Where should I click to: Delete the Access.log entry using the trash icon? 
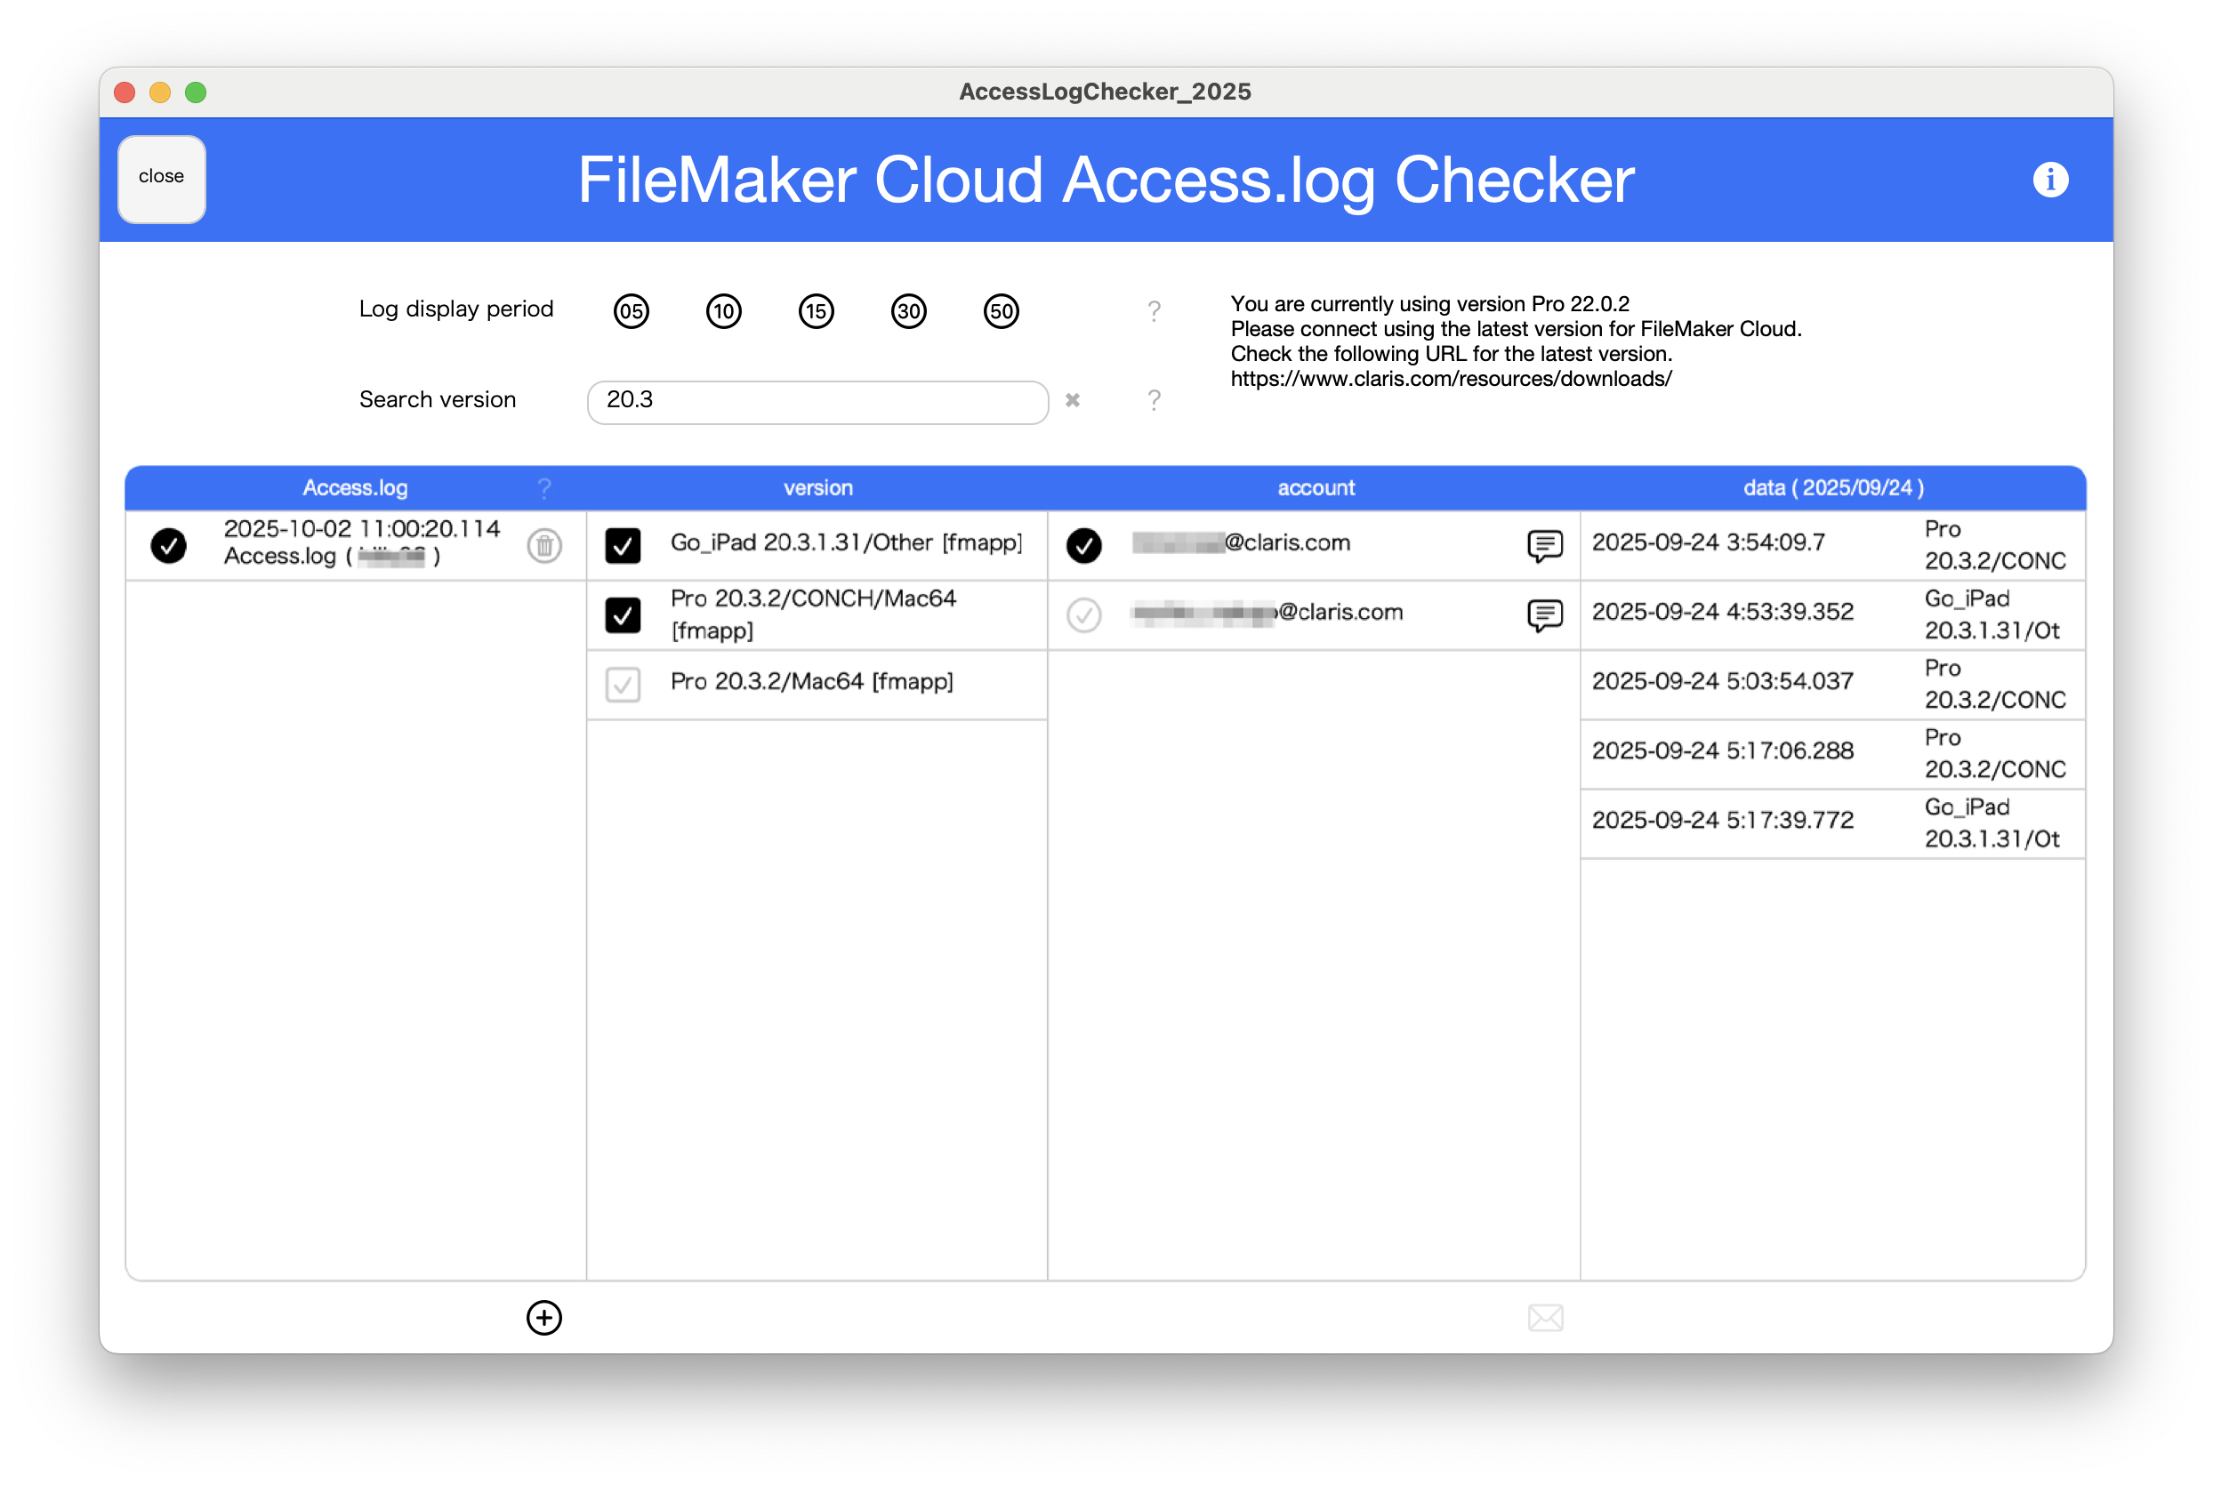[x=544, y=545]
